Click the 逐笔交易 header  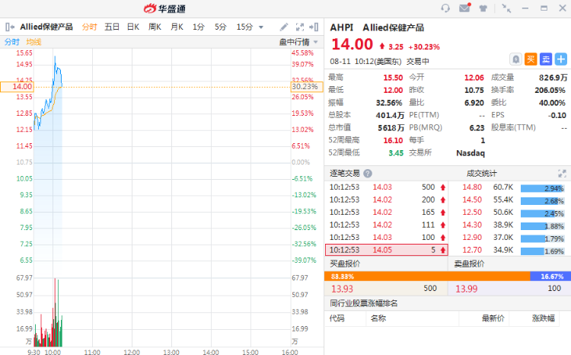pyautogui.click(x=344, y=174)
